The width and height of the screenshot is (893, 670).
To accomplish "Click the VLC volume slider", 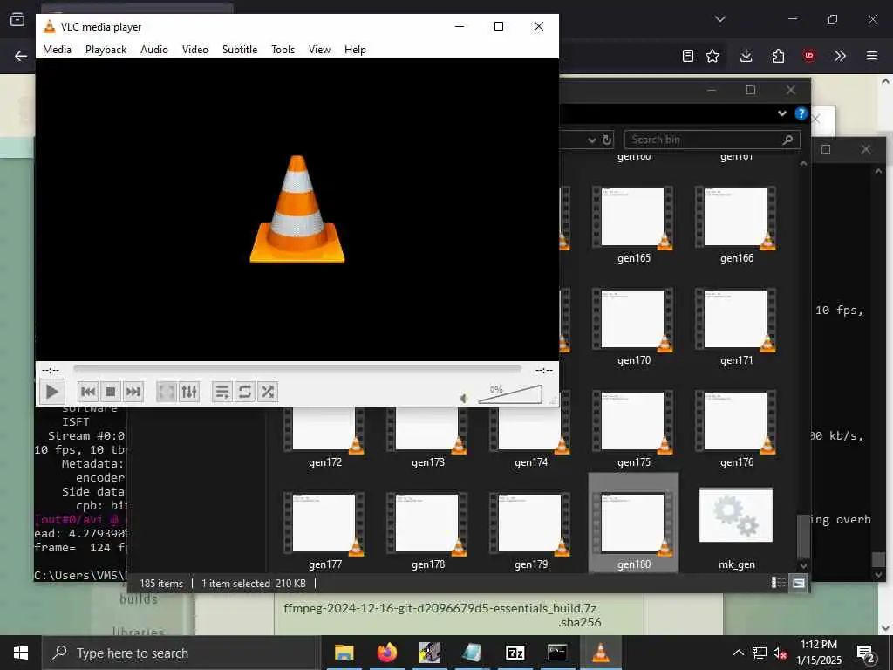I will pyautogui.click(x=510, y=394).
